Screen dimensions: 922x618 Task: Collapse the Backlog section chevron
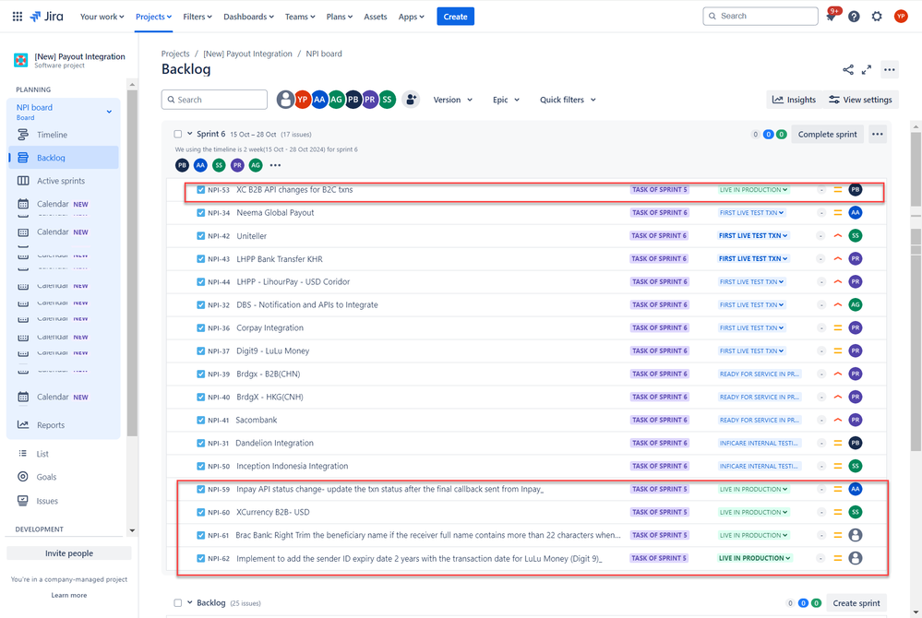coord(189,602)
